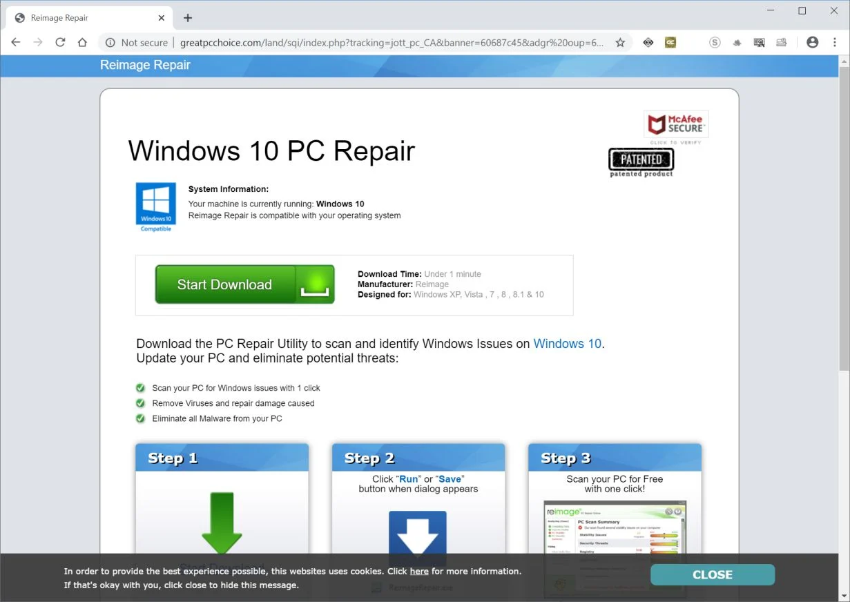Click green check beside 'Eliminate all Malware'
Image resolution: width=850 pixels, height=602 pixels.
141,418
